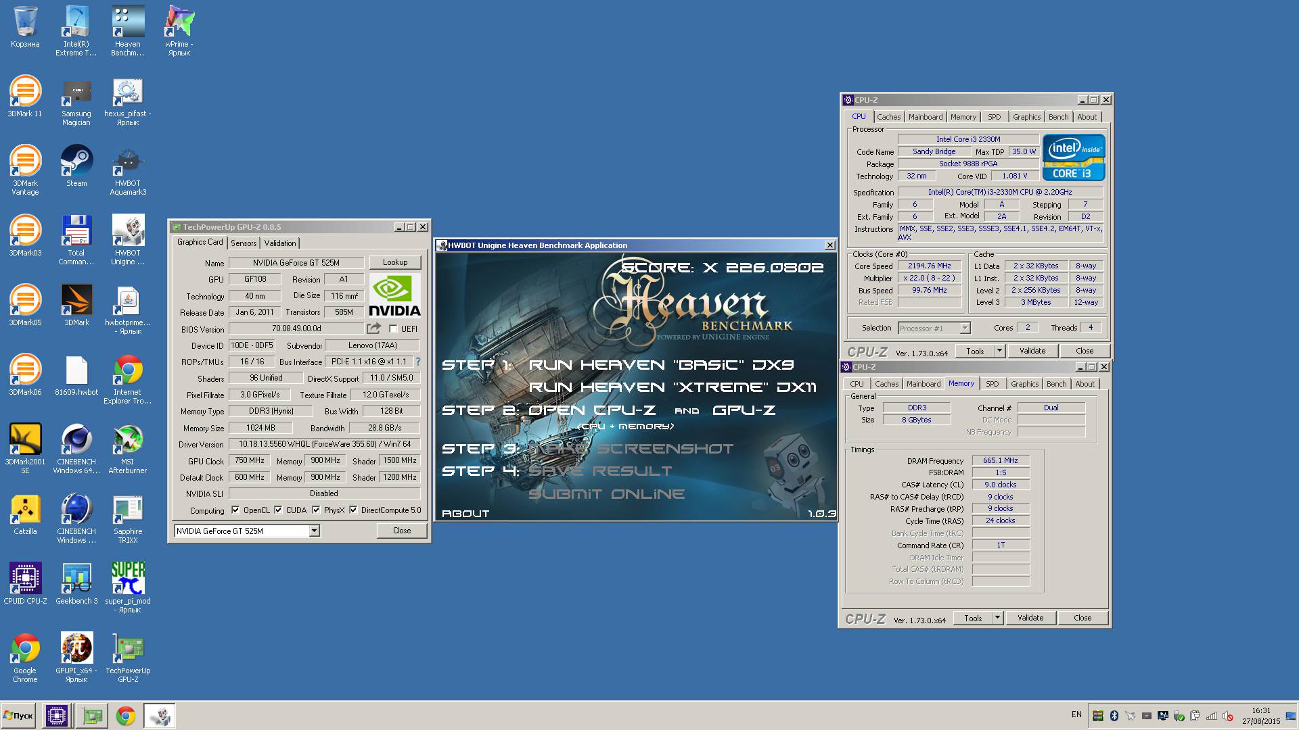Click Run Heaven "Xtreme" DX11 option
1299x730 pixels.
673,387
